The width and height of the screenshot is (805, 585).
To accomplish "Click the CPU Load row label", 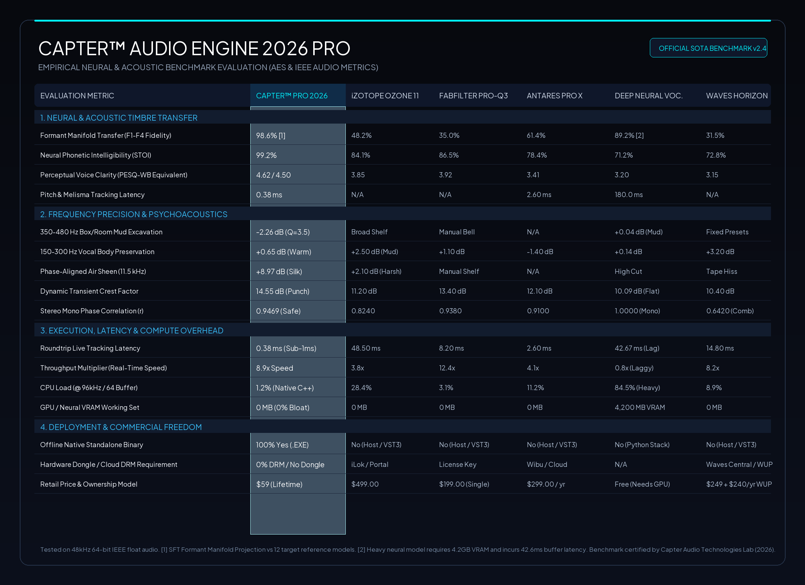I will [89, 388].
